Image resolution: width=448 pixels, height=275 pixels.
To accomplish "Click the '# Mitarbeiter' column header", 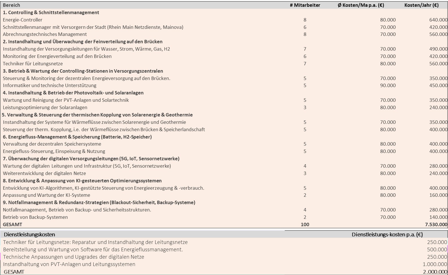I will coord(305,5).
